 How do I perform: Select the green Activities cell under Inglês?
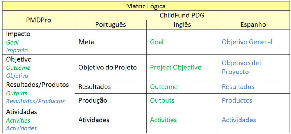pos(182,120)
